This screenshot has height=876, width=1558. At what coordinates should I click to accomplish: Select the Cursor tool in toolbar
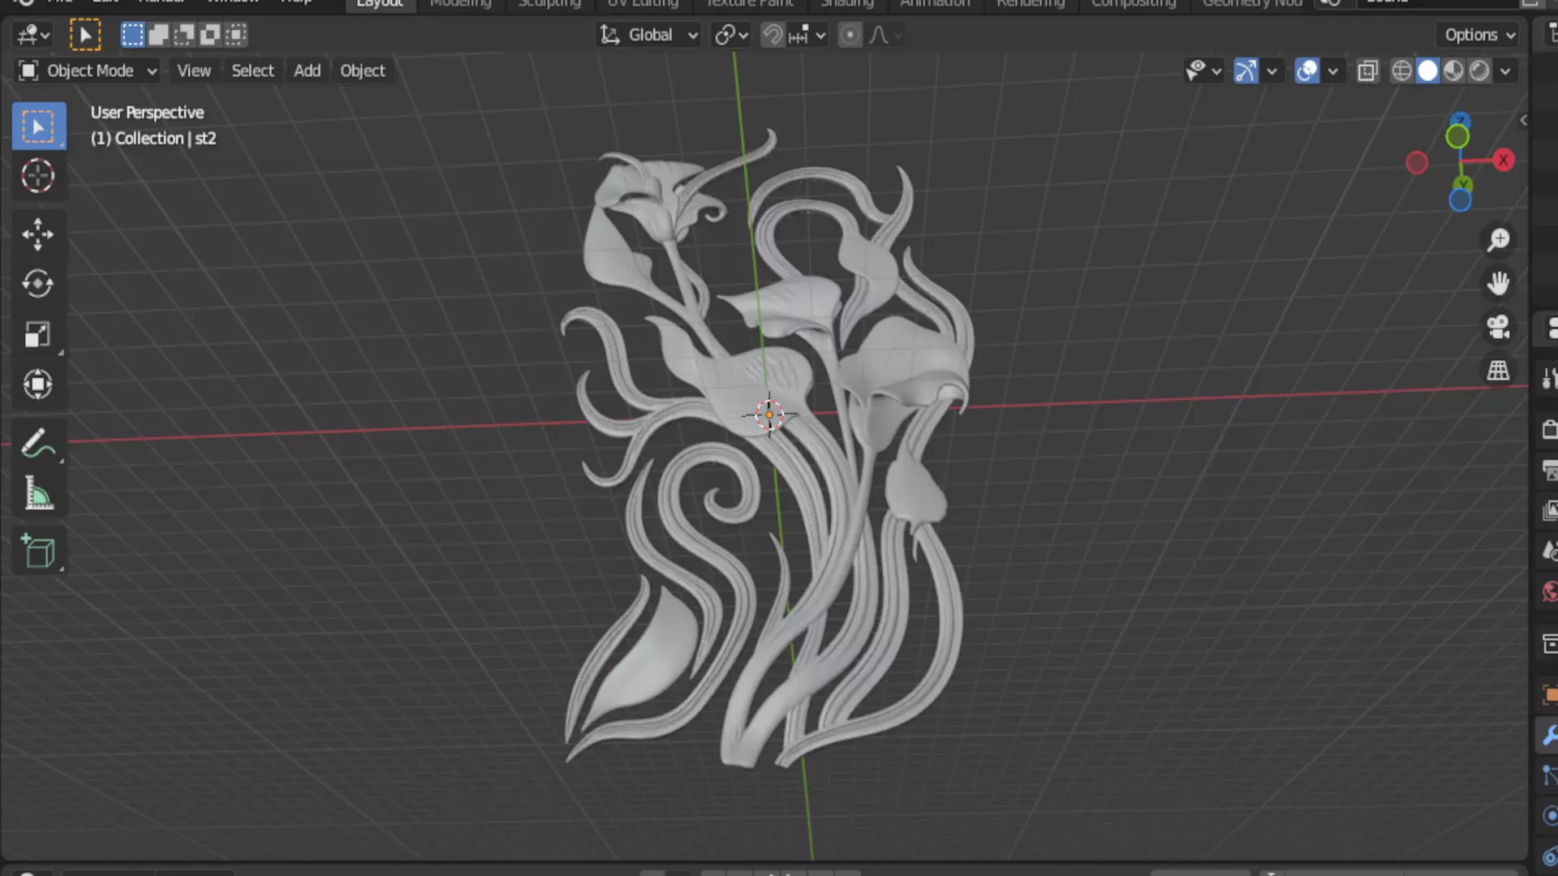(37, 176)
